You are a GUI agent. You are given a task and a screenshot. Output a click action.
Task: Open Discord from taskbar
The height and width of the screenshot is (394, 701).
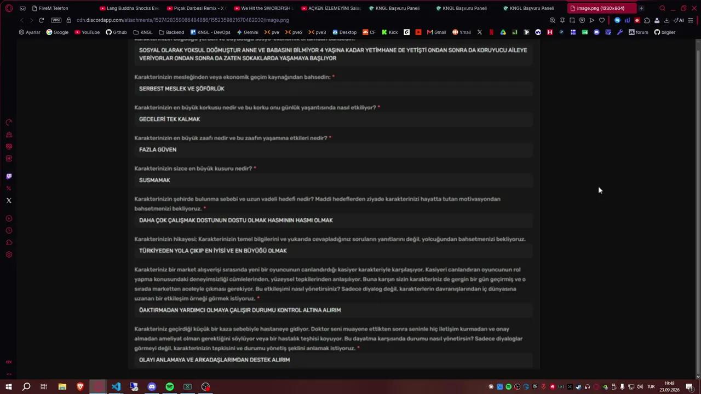click(x=152, y=387)
